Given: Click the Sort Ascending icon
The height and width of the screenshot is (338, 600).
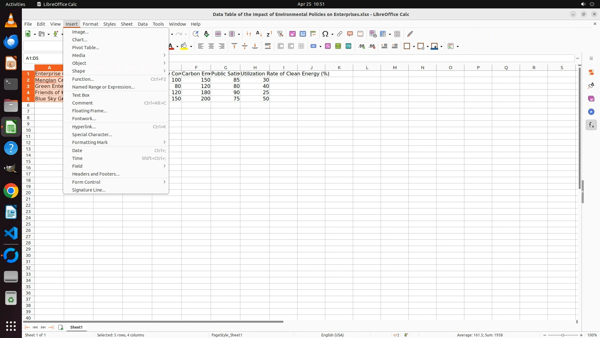Looking at the screenshot, I should [x=259, y=34].
